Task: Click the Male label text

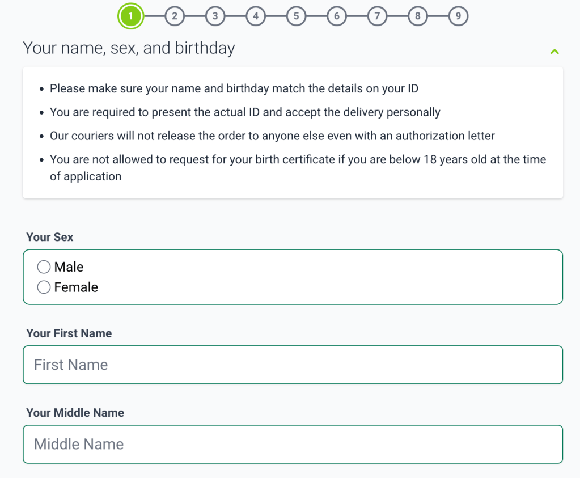Action: (x=69, y=267)
